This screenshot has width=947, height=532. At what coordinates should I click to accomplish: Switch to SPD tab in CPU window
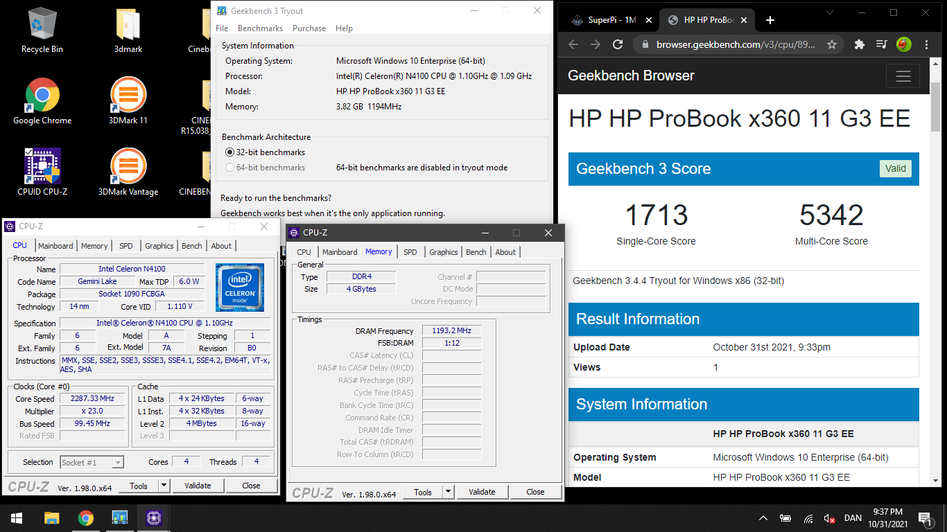coord(125,246)
